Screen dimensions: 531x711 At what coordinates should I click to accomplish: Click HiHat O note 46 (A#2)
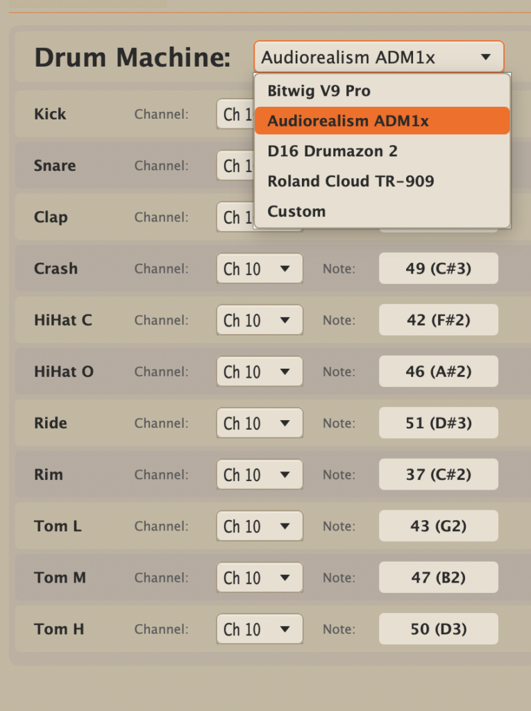click(x=438, y=371)
